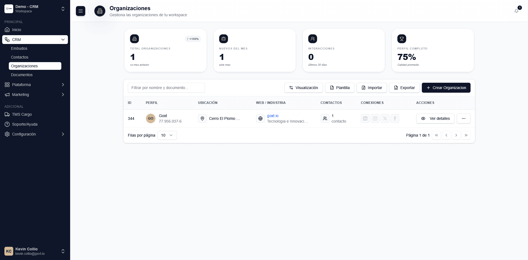The image size is (528, 260).
Task: Click the +100% trend badge
Action: pos(193,39)
